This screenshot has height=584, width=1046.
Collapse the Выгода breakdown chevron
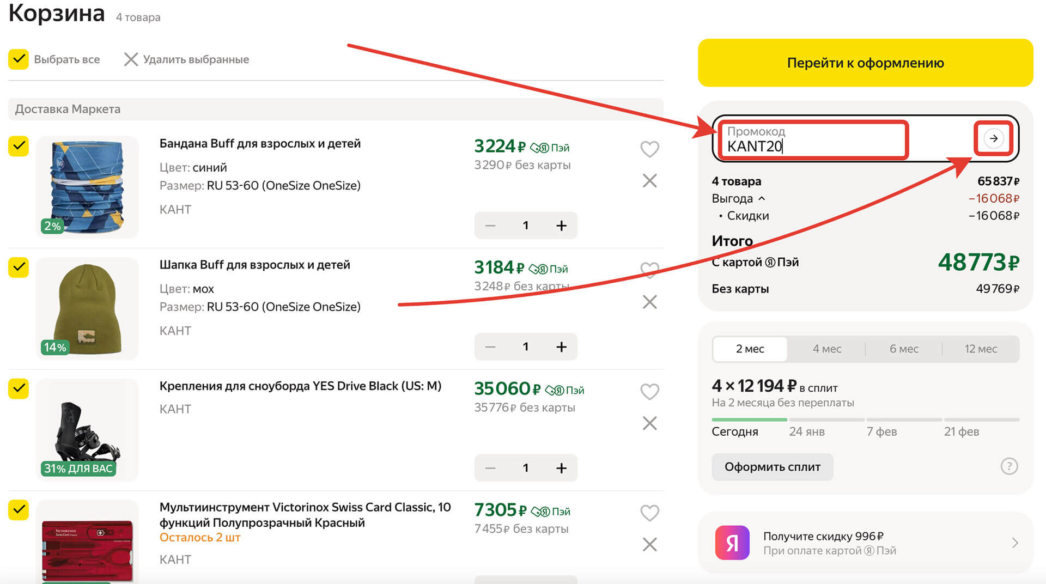click(x=762, y=198)
